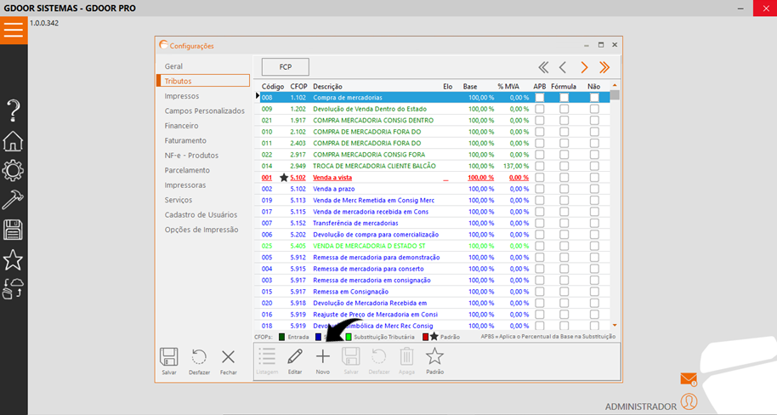Click the green Substituição Tributária legend swatch

pos(349,337)
